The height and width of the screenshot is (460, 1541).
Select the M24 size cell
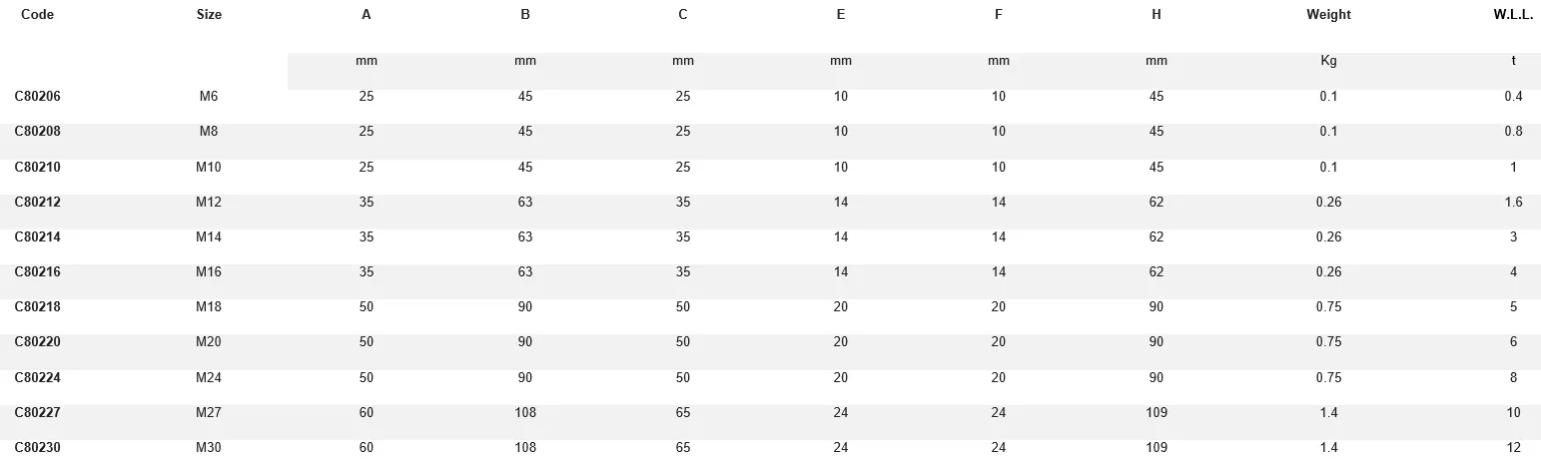pyautogui.click(x=209, y=378)
